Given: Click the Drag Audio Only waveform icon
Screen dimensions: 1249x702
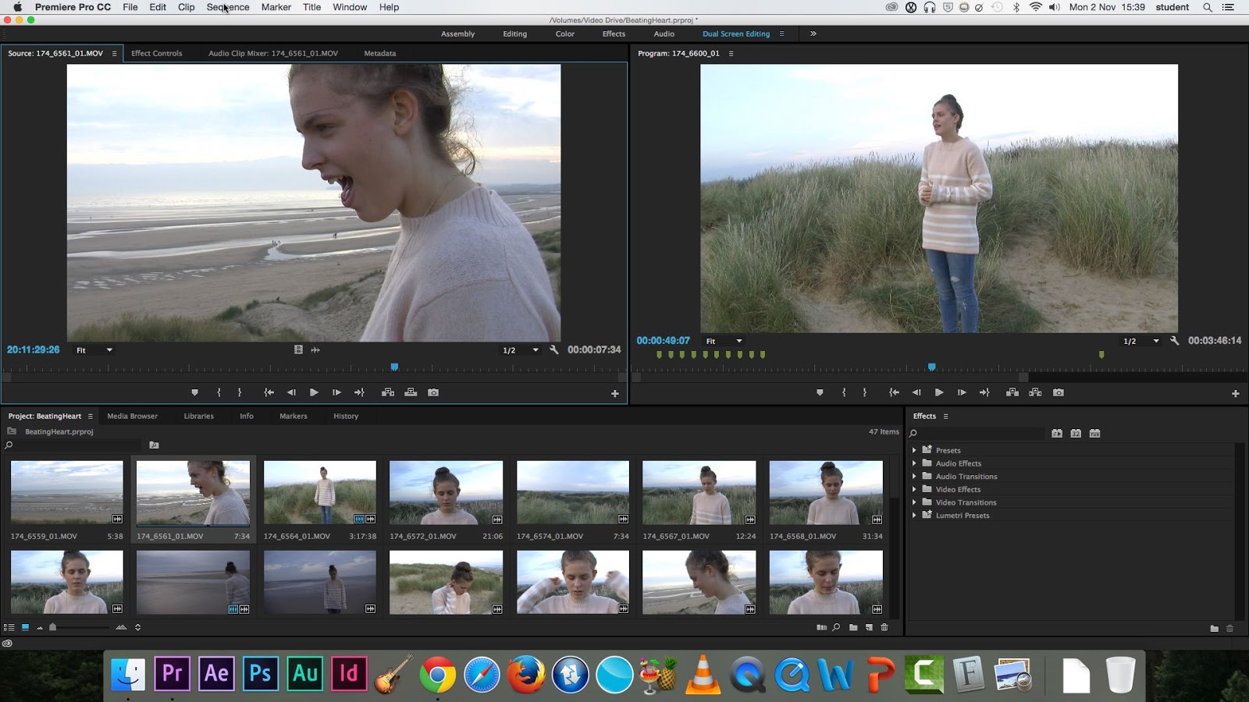Looking at the screenshot, I should click(315, 350).
